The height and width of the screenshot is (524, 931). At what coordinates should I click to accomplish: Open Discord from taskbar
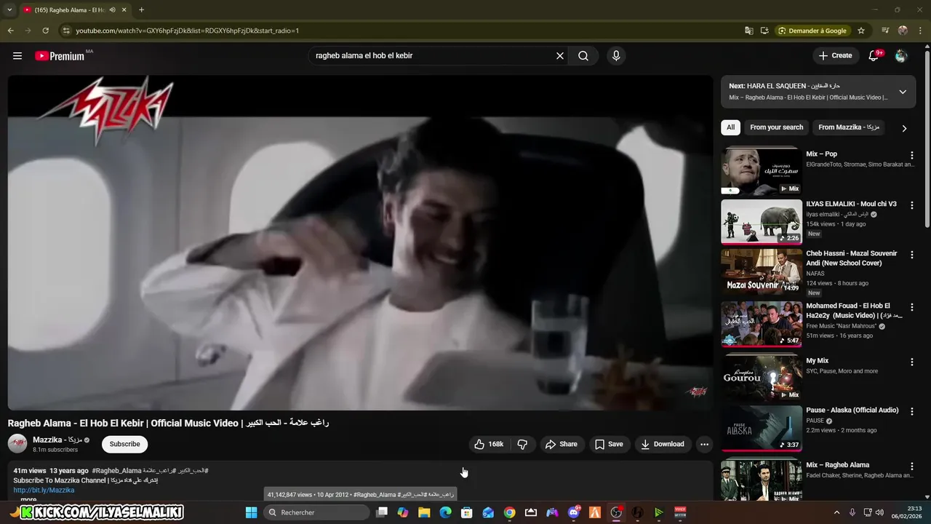pos(574,512)
